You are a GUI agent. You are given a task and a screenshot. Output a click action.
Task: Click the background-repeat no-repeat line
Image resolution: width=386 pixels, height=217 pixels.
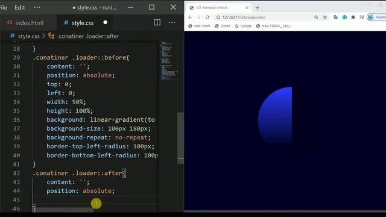point(98,137)
